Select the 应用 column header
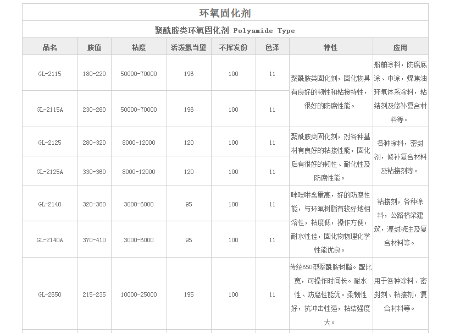 [x=400, y=47]
